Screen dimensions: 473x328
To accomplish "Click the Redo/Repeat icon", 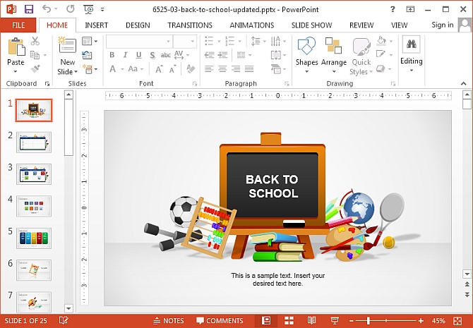I will click(x=71, y=9).
